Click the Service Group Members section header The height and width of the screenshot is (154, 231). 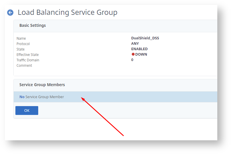(42, 85)
